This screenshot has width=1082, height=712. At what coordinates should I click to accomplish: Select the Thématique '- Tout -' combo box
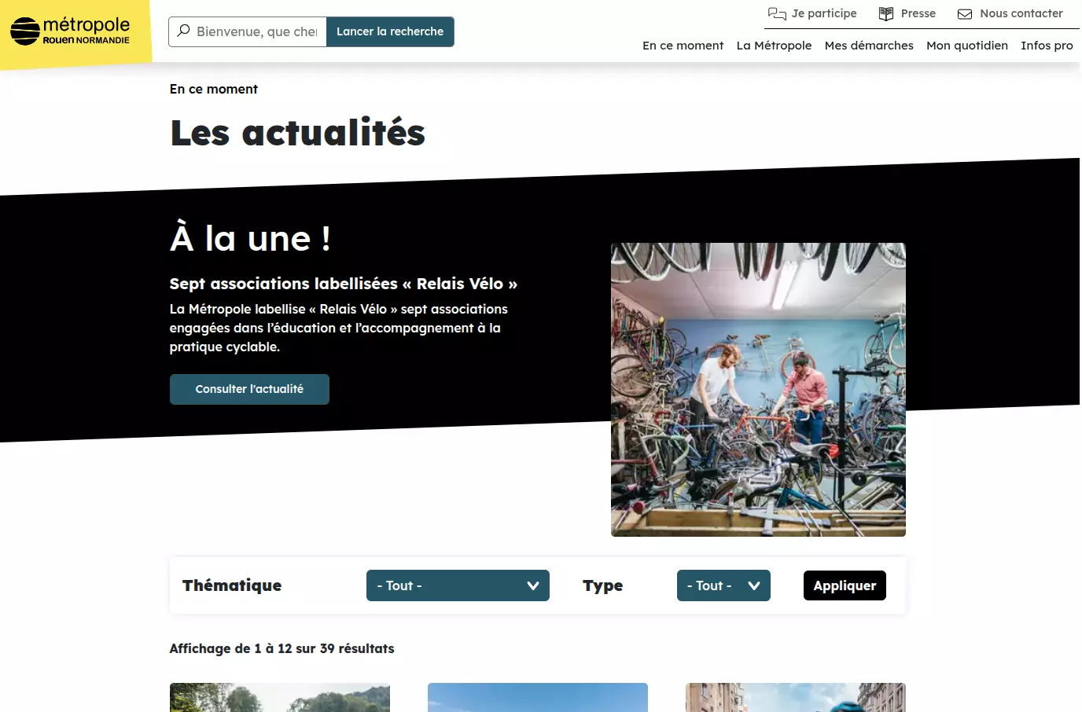458,585
